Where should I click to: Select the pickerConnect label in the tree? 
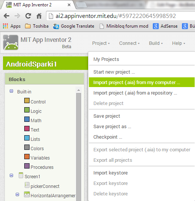[x=45, y=186]
